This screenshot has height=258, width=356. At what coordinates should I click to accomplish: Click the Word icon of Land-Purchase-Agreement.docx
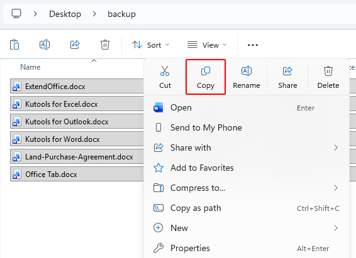click(x=17, y=157)
